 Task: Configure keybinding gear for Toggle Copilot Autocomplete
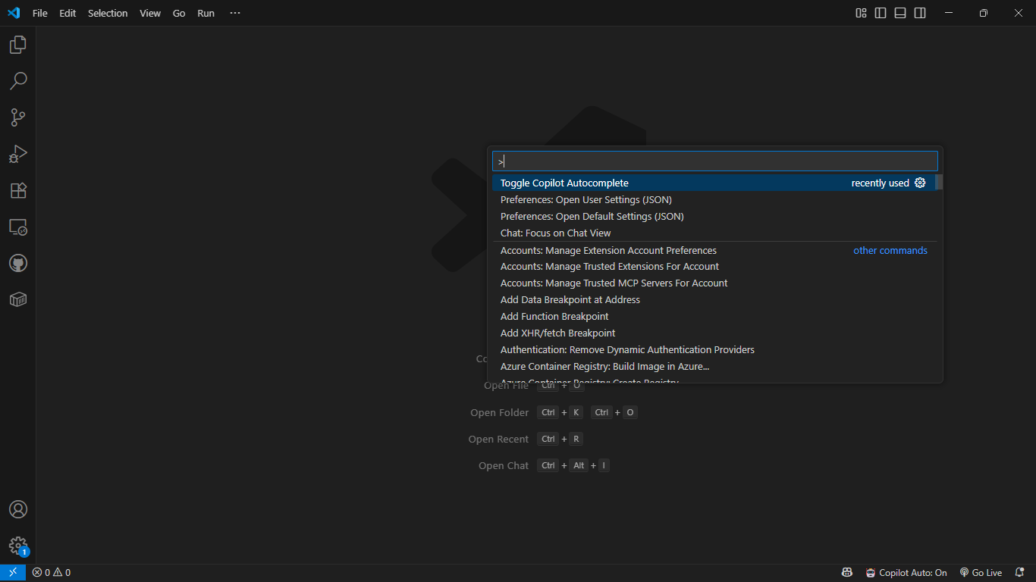point(920,183)
